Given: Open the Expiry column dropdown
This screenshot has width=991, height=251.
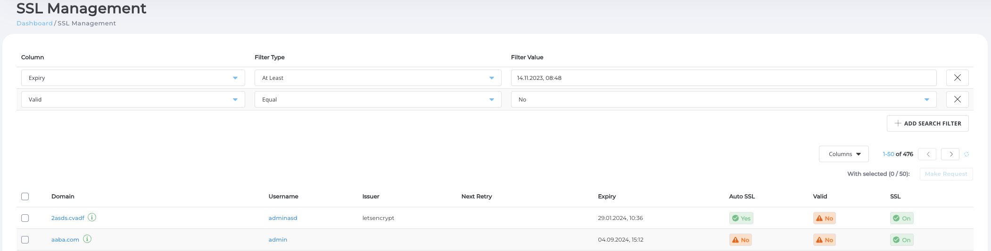Looking at the screenshot, I should click(x=133, y=78).
